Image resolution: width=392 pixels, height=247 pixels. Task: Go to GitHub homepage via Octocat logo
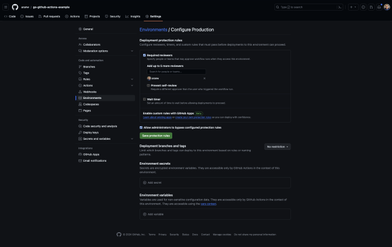click(15, 7)
